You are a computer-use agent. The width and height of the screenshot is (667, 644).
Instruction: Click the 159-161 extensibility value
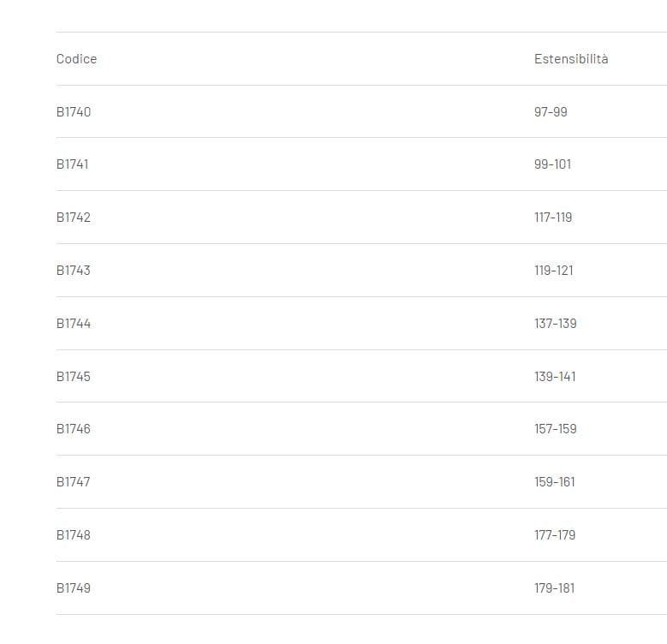pos(555,482)
